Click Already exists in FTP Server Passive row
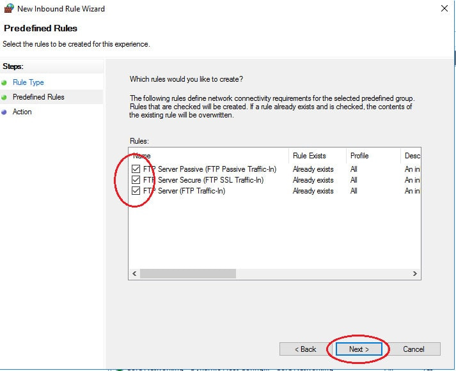The width and height of the screenshot is (456, 371). coord(313,169)
